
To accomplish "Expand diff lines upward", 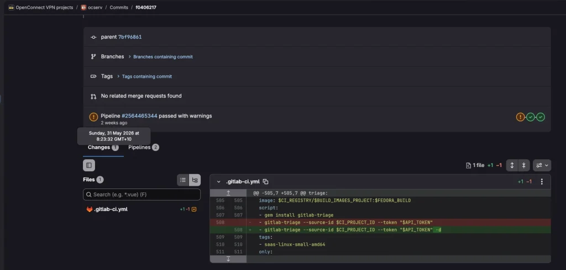I will pyautogui.click(x=228, y=193).
